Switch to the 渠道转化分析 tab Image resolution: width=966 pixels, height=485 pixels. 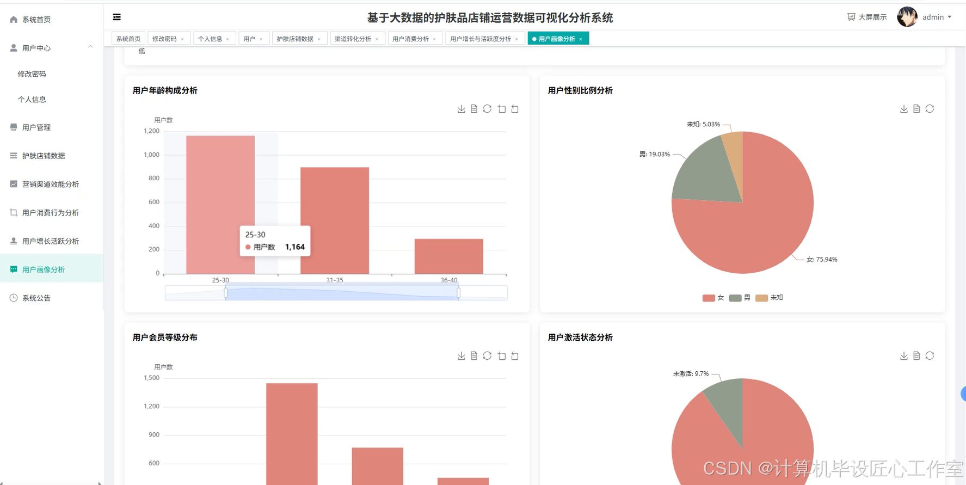pyautogui.click(x=353, y=39)
